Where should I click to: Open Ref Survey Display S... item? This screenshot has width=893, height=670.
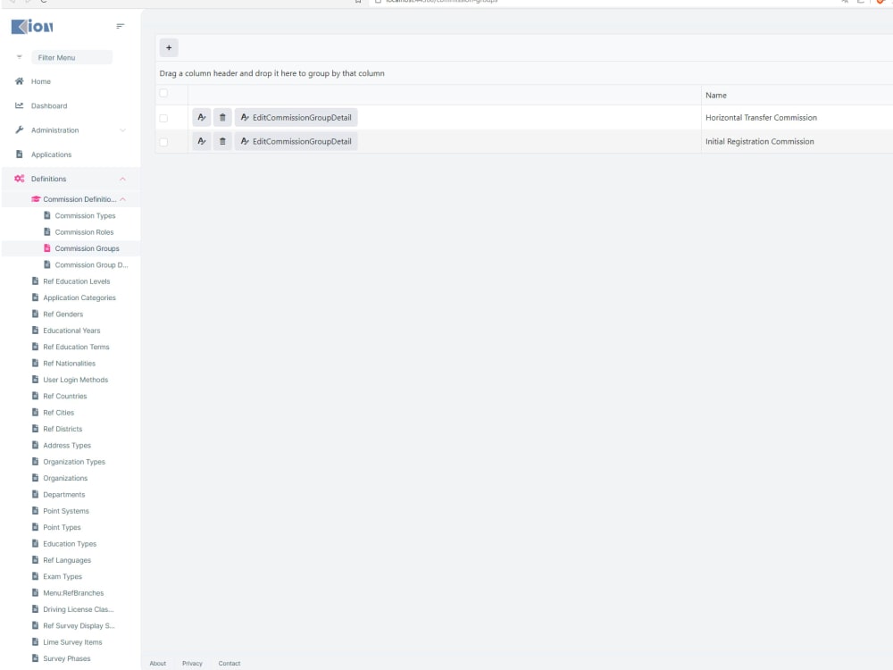pos(79,626)
